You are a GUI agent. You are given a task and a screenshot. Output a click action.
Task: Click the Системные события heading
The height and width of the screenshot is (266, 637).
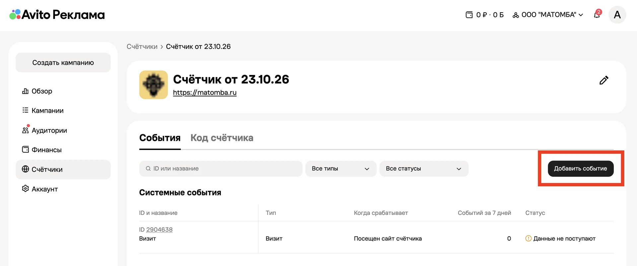(x=180, y=192)
